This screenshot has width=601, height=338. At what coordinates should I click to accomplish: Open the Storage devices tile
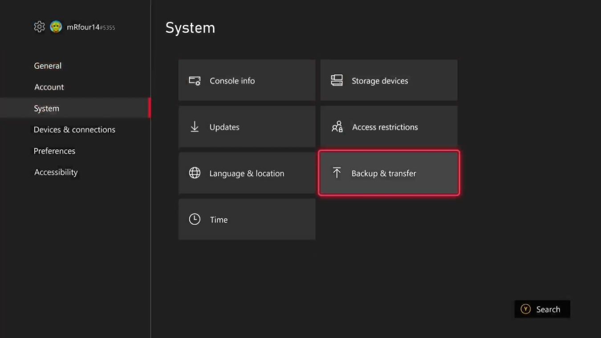pos(389,81)
